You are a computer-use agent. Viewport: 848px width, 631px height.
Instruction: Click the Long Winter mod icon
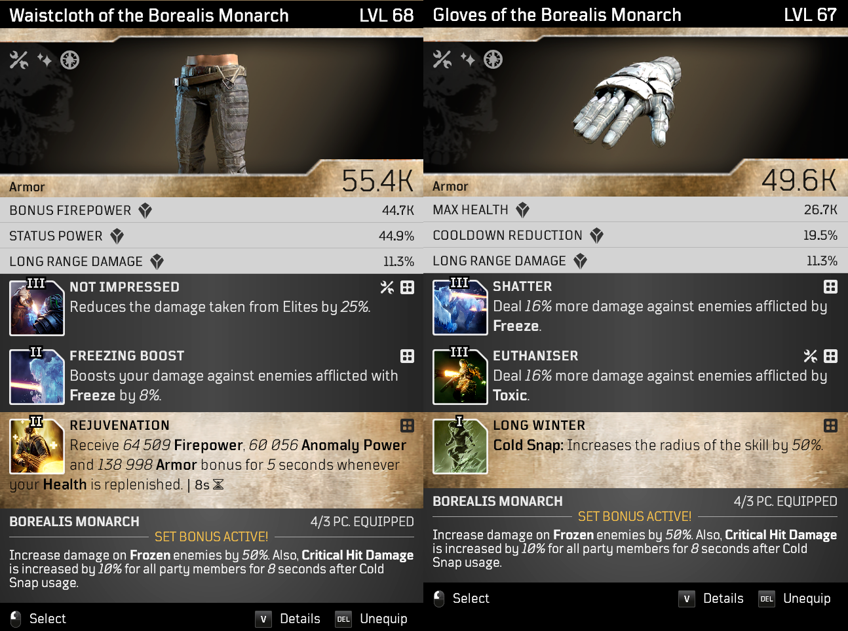coord(460,446)
